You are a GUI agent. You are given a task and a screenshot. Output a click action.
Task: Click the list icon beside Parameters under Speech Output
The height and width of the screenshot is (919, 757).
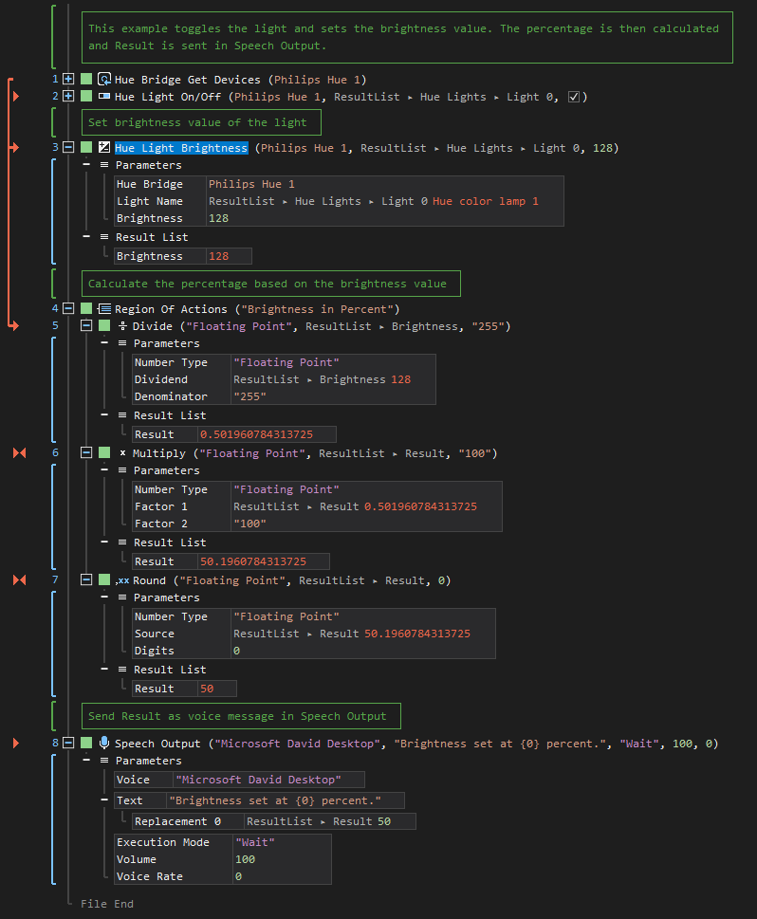(104, 761)
